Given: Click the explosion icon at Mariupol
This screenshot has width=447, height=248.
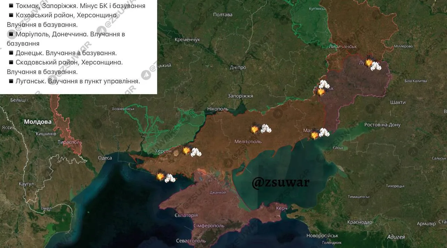Looking at the screenshot, I should coord(315,135).
